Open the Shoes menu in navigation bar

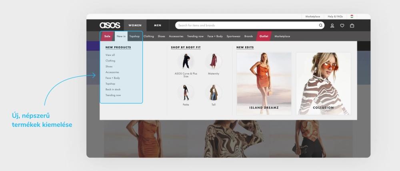pos(161,36)
